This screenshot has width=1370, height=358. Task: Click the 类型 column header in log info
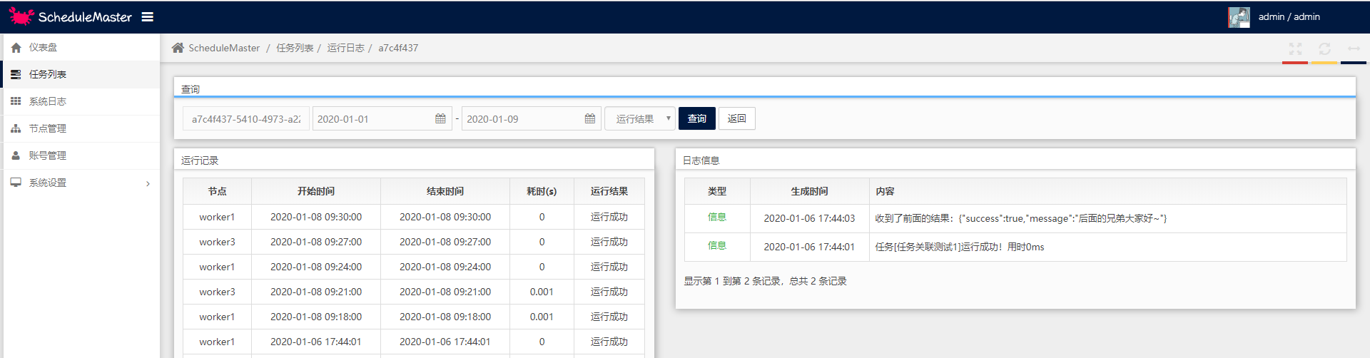tap(717, 191)
